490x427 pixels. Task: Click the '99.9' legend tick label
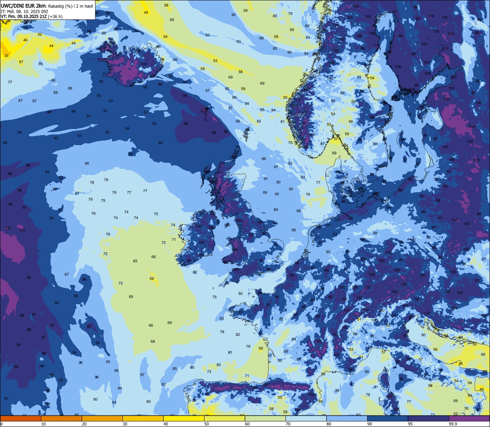(453, 424)
